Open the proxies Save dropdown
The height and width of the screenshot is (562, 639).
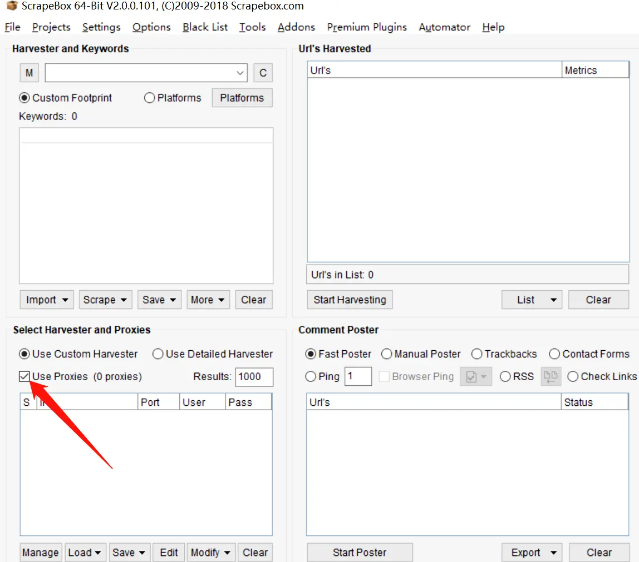click(x=129, y=552)
